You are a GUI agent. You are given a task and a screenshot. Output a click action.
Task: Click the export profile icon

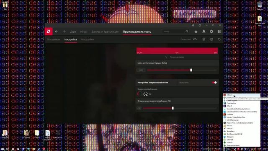[x=211, y=39]
